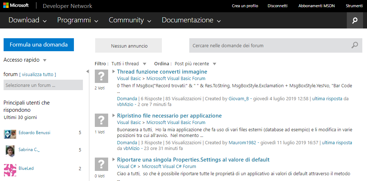Open Abbonamenti MSDN

pyautogui.click(x=317, y=6)
